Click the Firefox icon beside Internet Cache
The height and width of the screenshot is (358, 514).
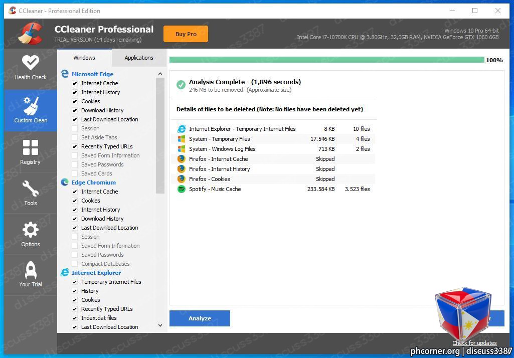coord(181,159)
